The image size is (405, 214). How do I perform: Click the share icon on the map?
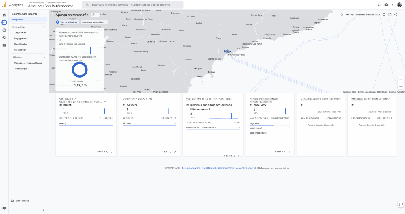pyautogui.click(x=396, y=15)
